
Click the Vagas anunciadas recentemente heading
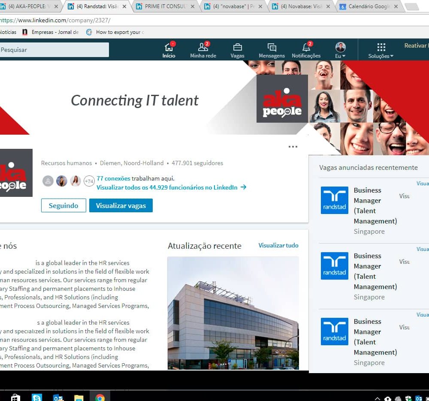[368, 167]
